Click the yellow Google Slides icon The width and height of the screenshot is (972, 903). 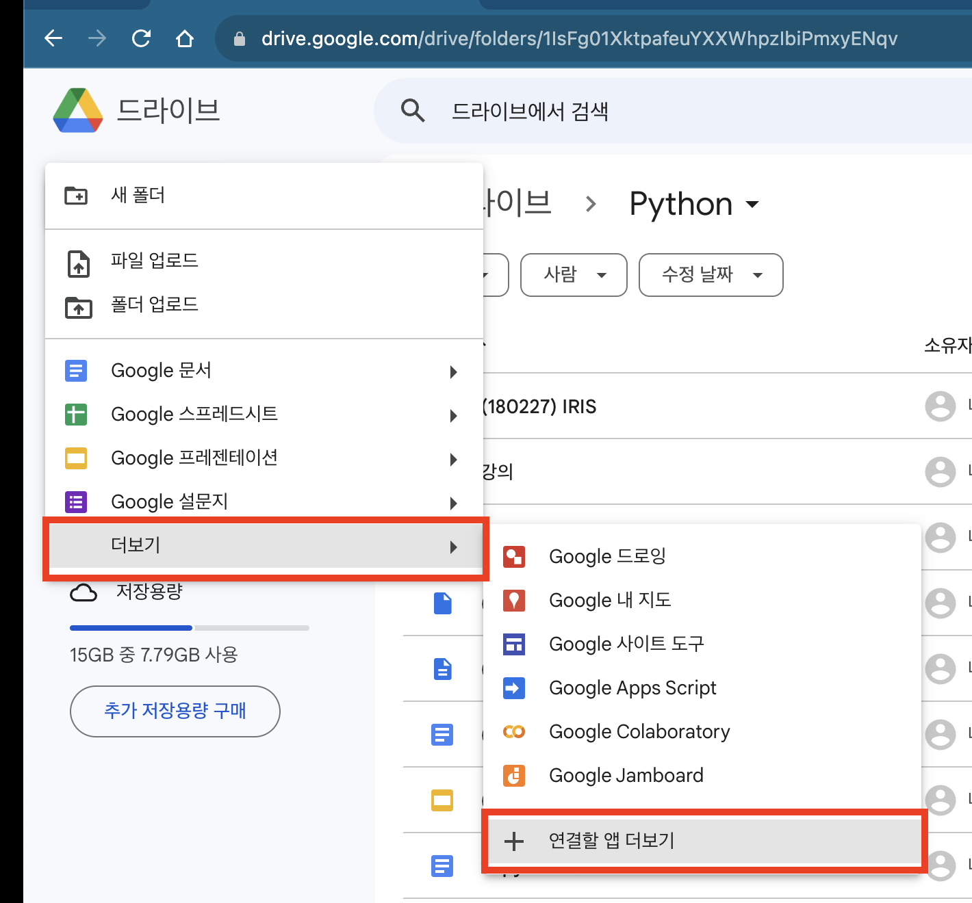pyautogui.click(x=76, y=458)
